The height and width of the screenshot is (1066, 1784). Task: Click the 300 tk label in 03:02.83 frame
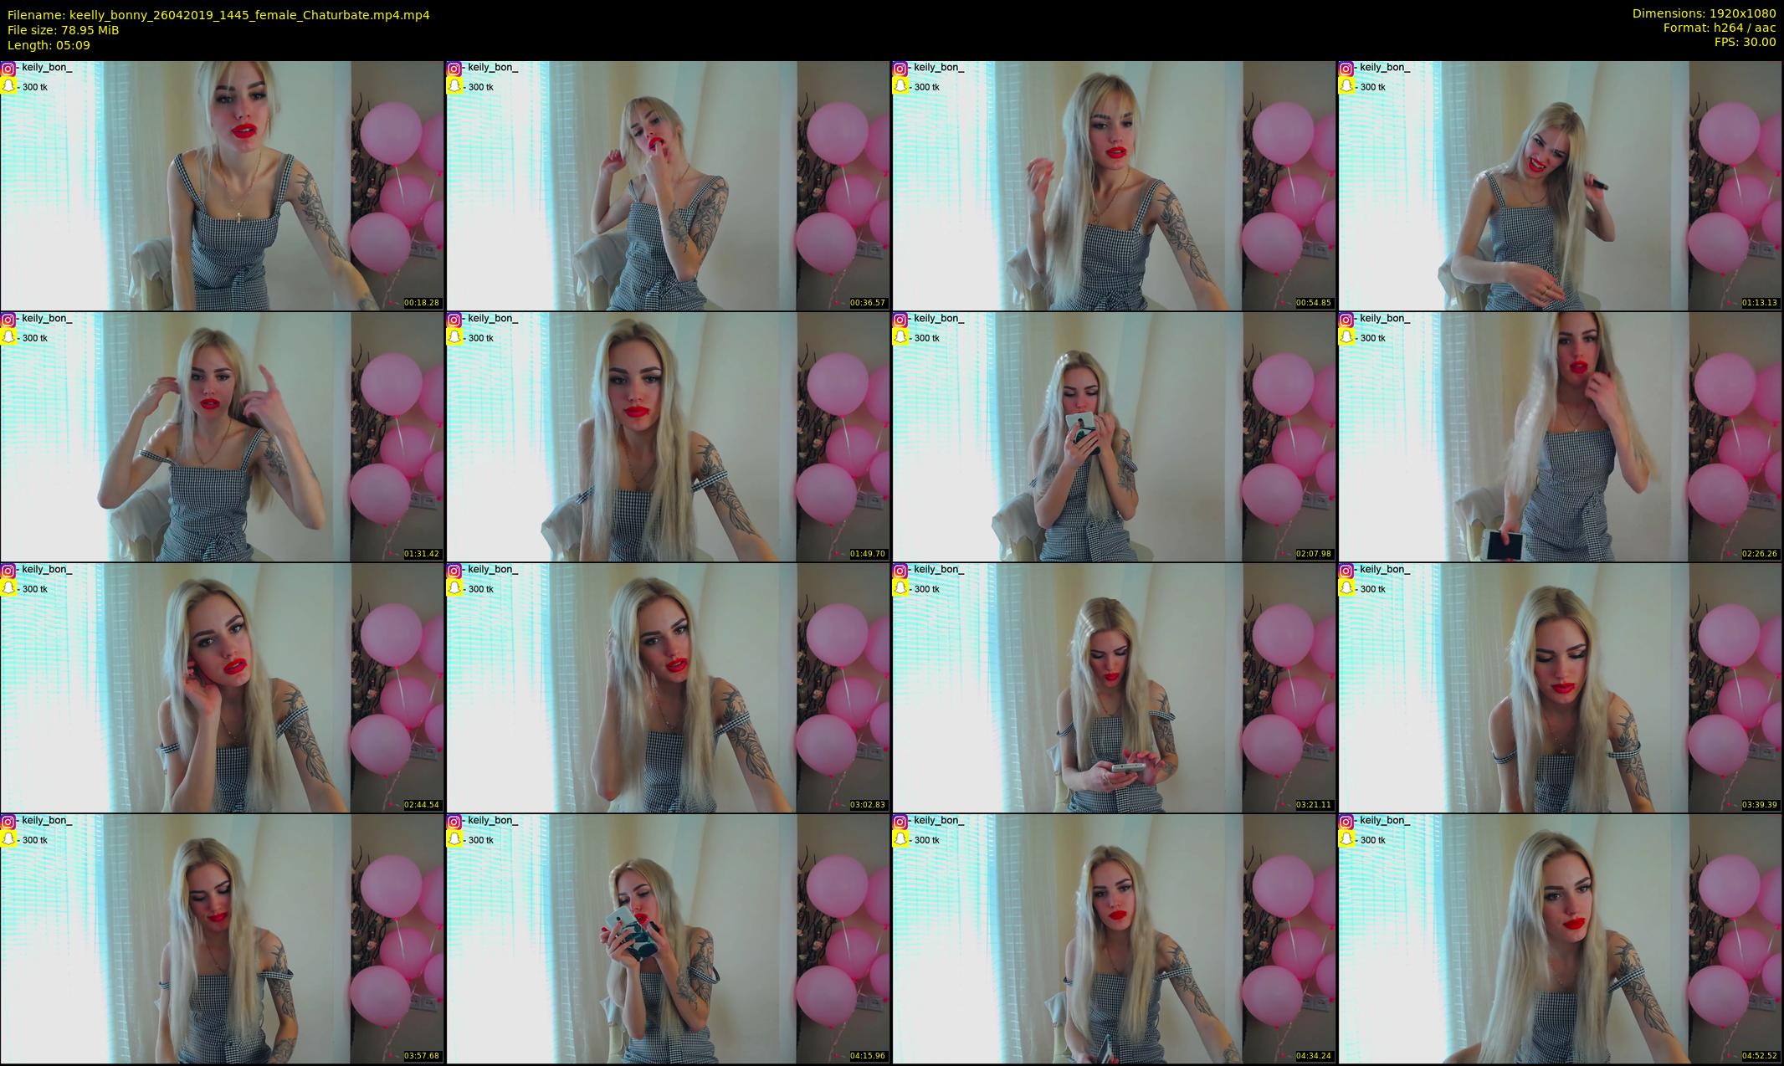[480, 589]
